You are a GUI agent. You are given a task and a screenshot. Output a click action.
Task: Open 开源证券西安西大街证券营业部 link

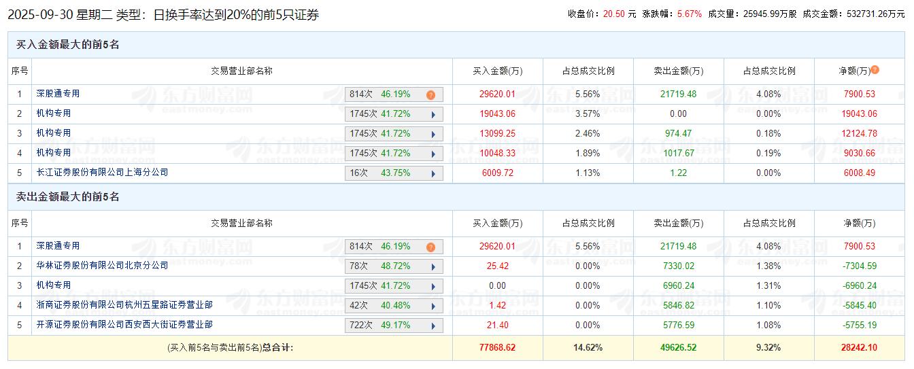click(124, 325)
